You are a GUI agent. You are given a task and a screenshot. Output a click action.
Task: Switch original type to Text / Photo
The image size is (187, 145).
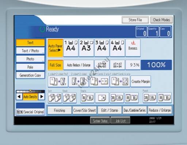[30, 51]
